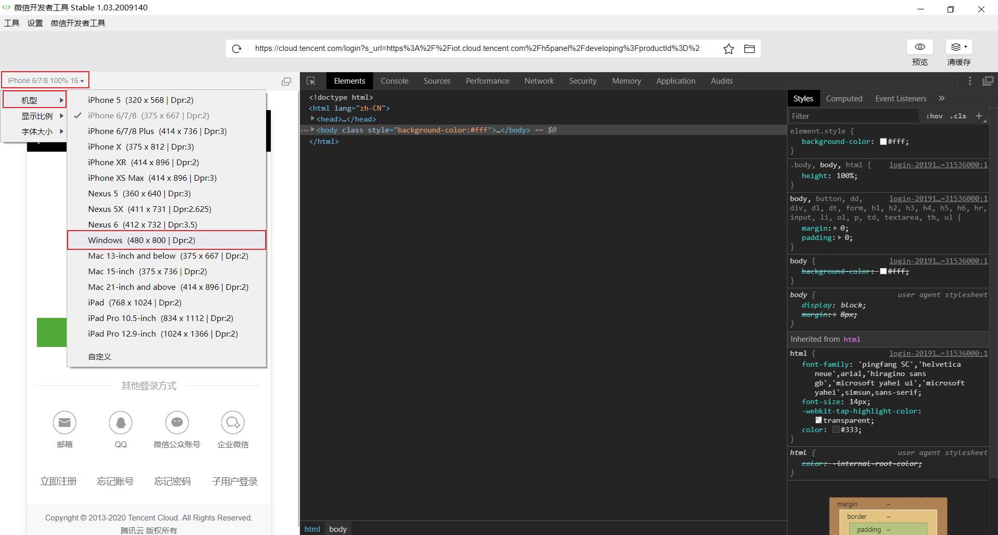This screenshot has height=535, width=998.
Task: Select Mac 13-inch and below option
Action: tap(166, 256)
